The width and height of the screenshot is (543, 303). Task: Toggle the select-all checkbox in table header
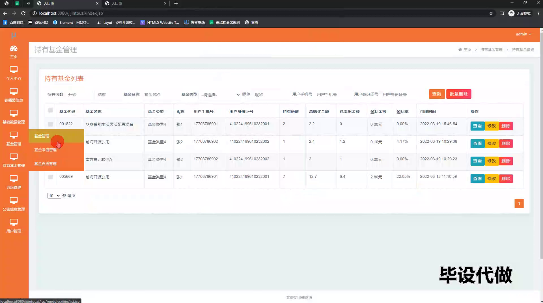(x=50, y=110)
